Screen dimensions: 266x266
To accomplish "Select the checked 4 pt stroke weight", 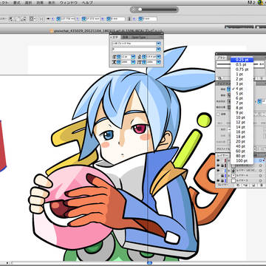I will point(242,89).
